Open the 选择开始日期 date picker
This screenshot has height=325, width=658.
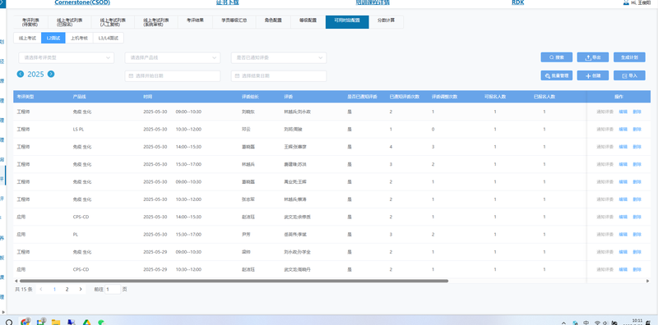pos(173,76)
